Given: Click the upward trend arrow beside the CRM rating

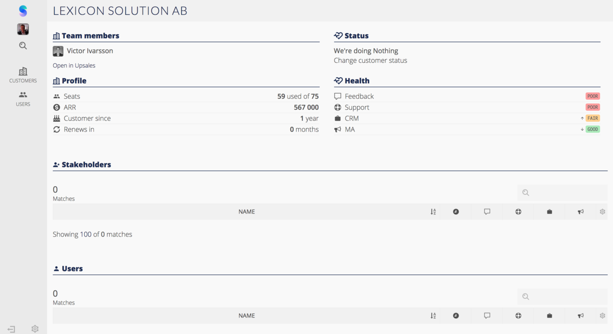Looking at the screenshot, I should 582,118.
